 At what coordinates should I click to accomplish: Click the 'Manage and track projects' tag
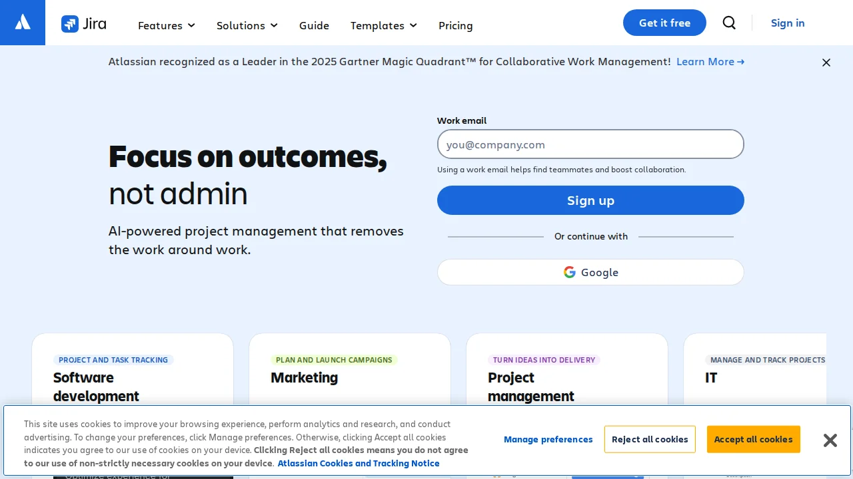[x=767, y=360]
